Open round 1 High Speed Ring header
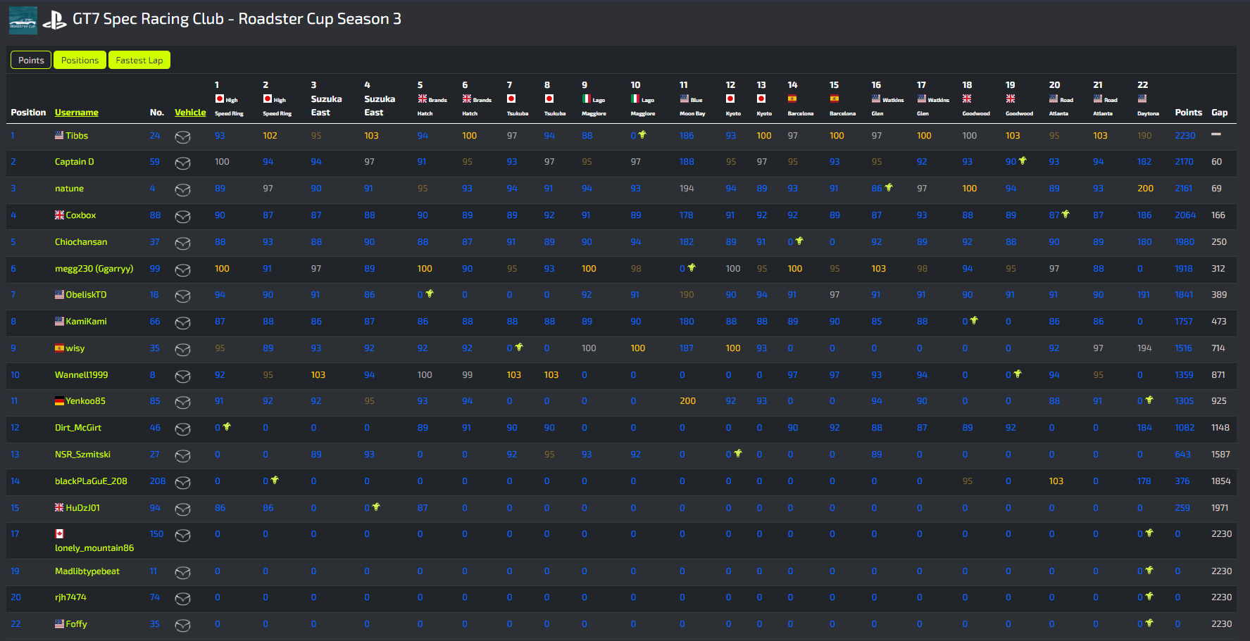The width and height of the screenshot is (1250, 641). pos(229,99)
